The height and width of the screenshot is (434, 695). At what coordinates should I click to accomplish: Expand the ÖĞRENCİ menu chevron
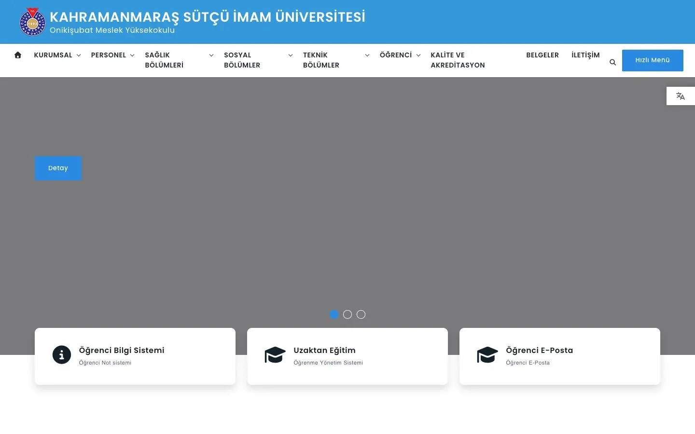tap(418, 55)
